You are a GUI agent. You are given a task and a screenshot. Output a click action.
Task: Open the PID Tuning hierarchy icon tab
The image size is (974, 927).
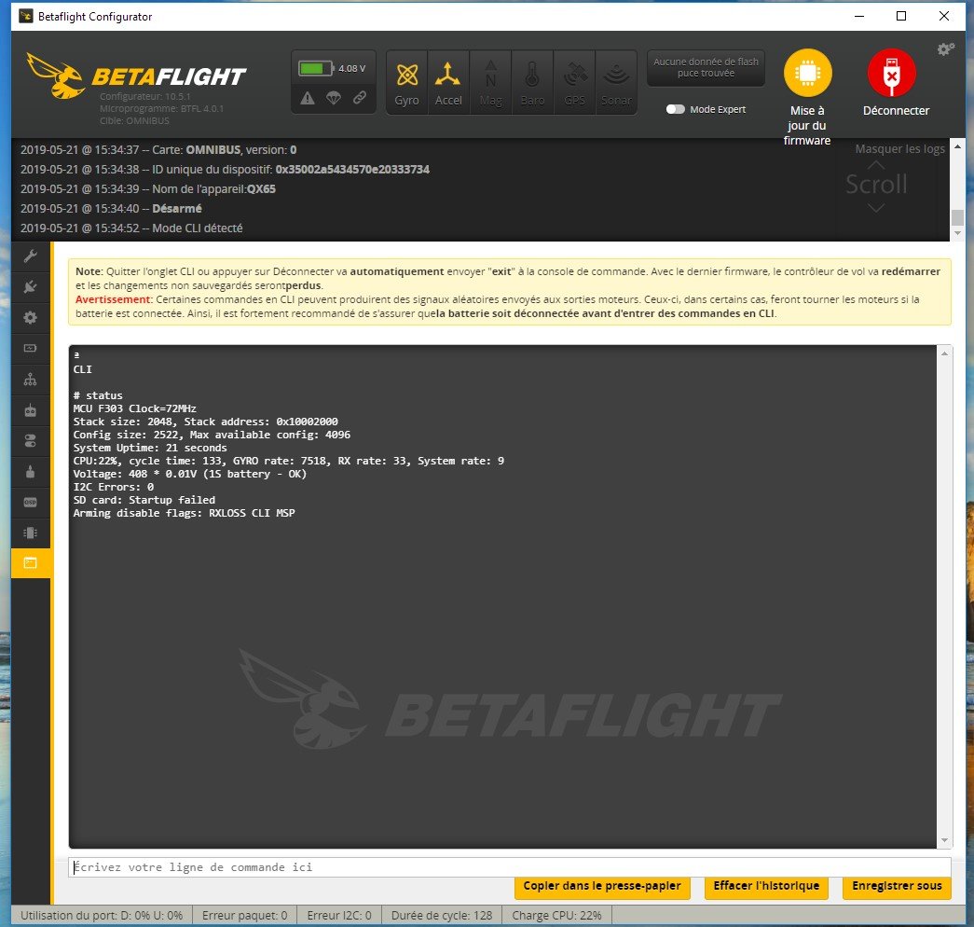[x=30, y=380]
